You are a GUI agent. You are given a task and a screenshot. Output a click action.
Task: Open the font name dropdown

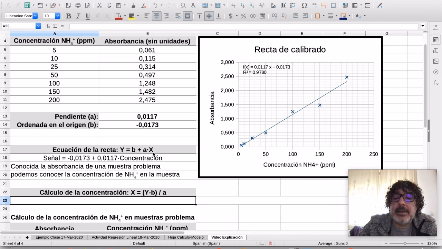tap(35, 16)
